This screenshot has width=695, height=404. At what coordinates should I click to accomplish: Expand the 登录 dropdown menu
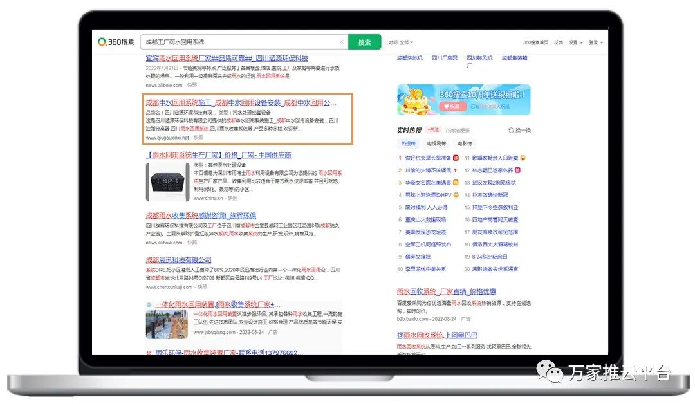[596, 42]
